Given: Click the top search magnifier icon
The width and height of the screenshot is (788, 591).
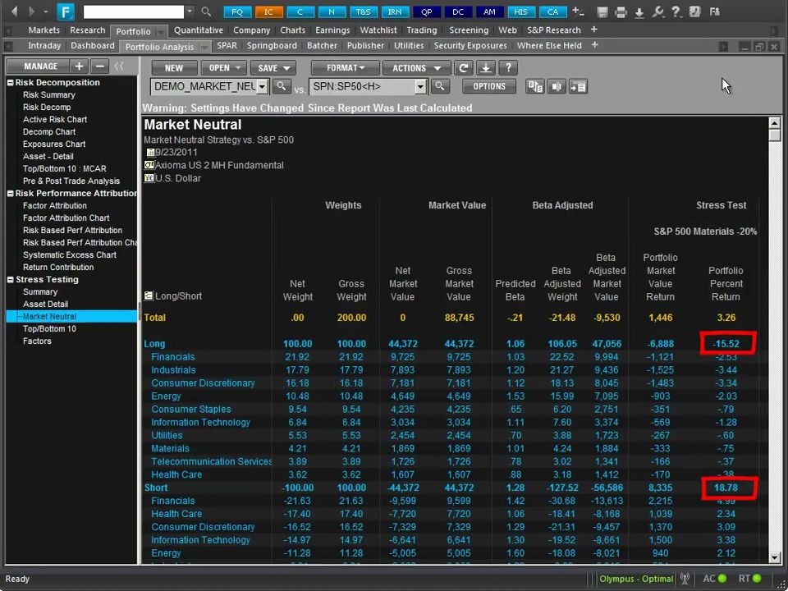Looking at the screenshot, I should pos(206,11).
